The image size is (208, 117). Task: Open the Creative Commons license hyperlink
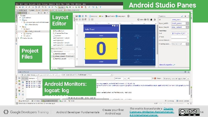[151, 112]
